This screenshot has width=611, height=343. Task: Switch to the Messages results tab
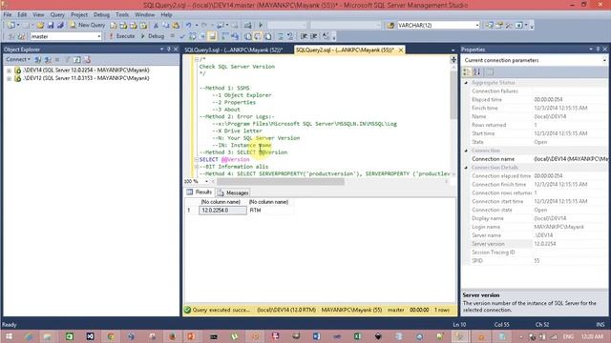coord(233,192)
